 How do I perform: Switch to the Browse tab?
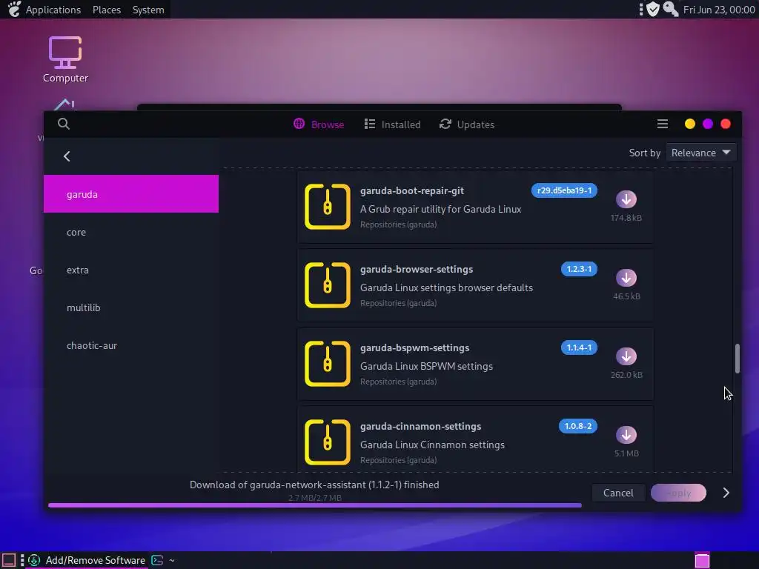(x=319, y=124)
